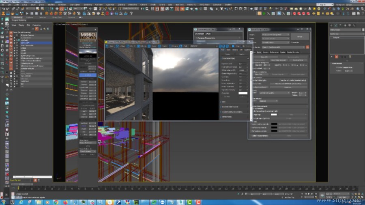
Task: Open the Hierarchy tab in command panel
Action: click(x=340, y=26)
